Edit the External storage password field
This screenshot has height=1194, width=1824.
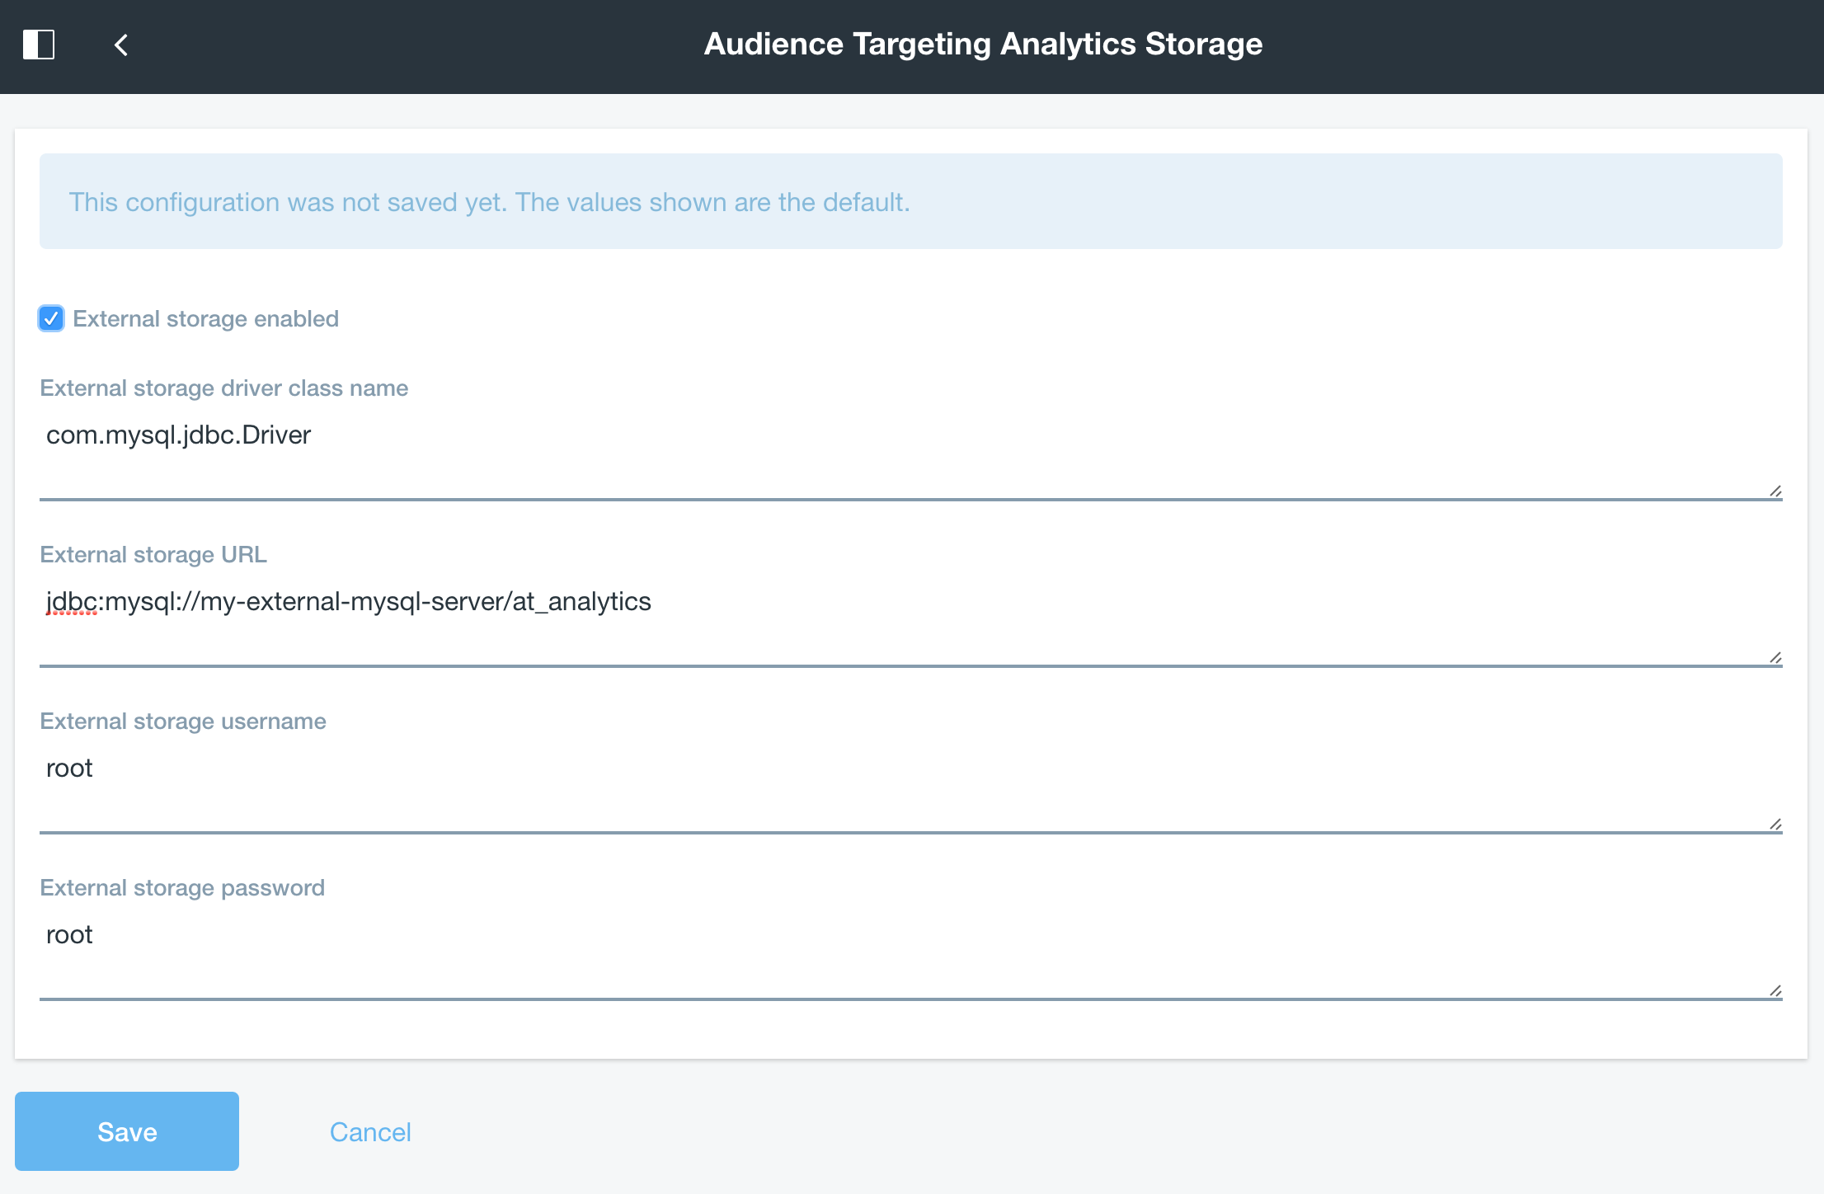click(911, 956)
